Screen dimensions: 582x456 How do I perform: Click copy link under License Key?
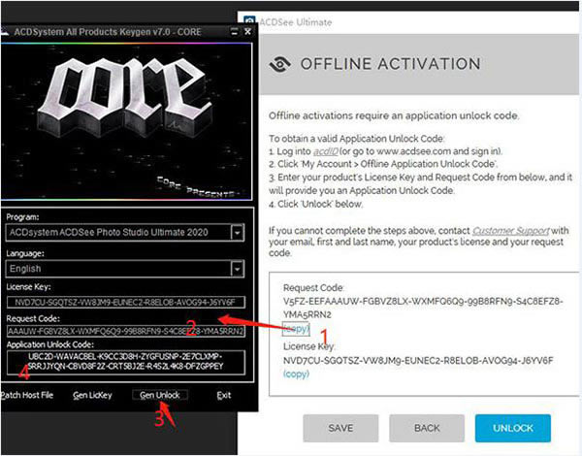[x=296, y=374]
